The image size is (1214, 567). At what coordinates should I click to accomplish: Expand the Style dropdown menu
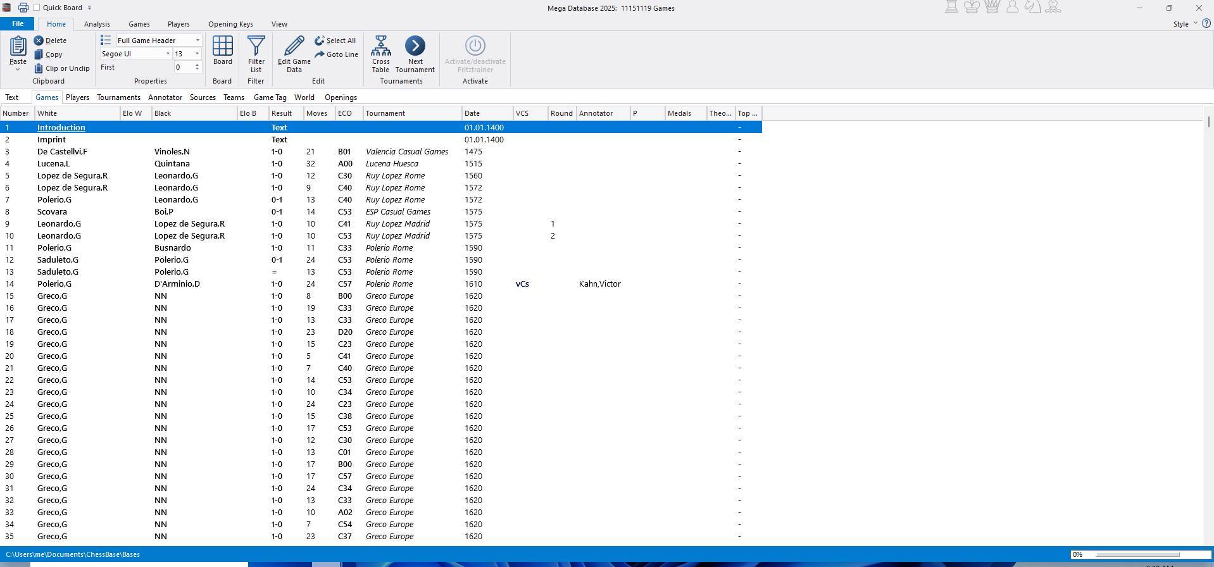click(1184, 24)
